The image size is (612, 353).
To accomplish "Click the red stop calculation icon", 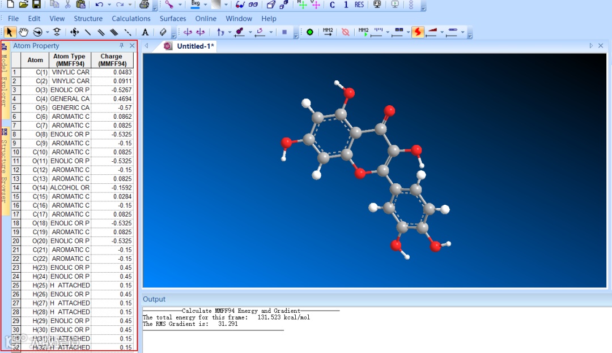I will pos(346,32).
